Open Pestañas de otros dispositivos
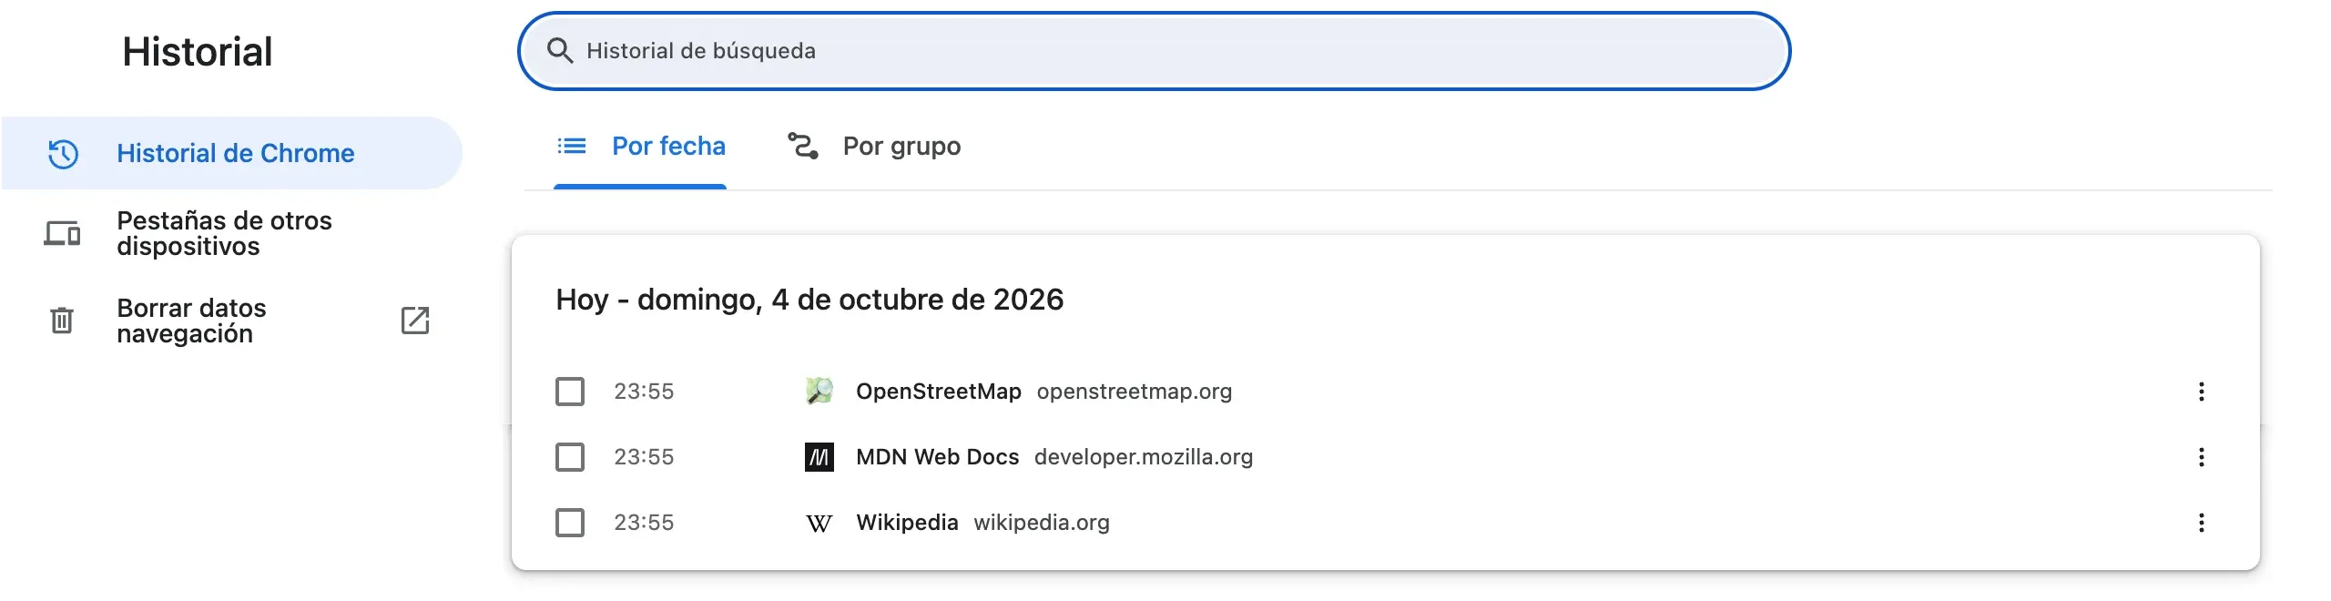This screenshot has width=2331, height=601. 232,234
